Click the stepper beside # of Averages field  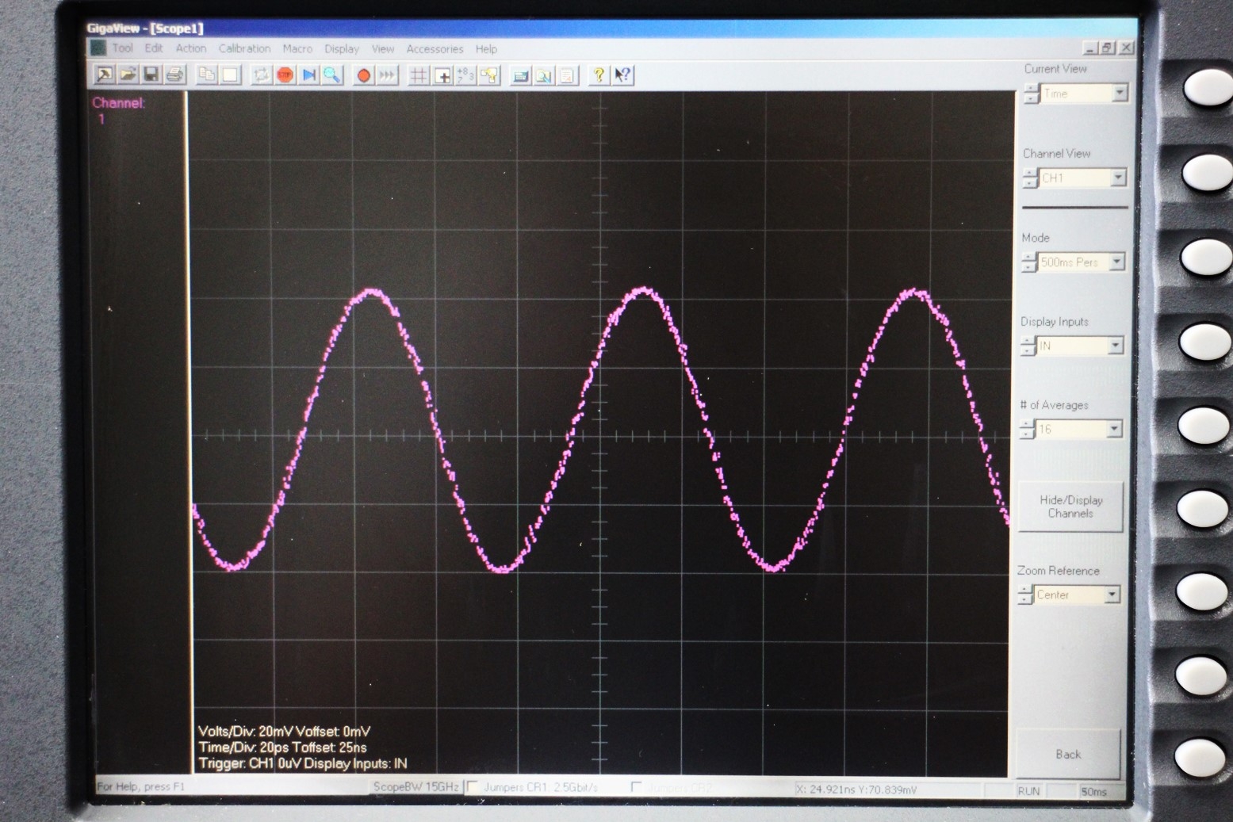pyautogui.click(x=1027, y=429)
